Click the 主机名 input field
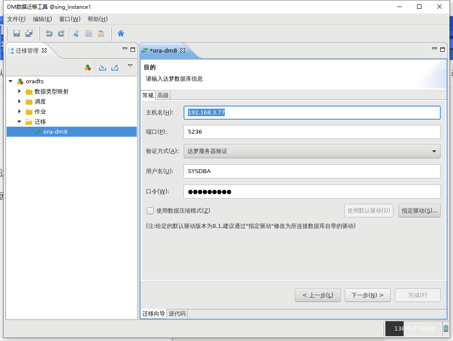This screenshot has height=341, width=453. pos(312,112)
